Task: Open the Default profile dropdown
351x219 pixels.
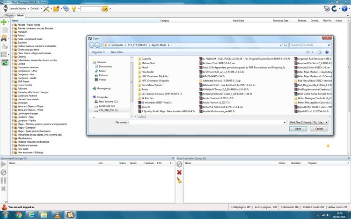Action: 36,9
